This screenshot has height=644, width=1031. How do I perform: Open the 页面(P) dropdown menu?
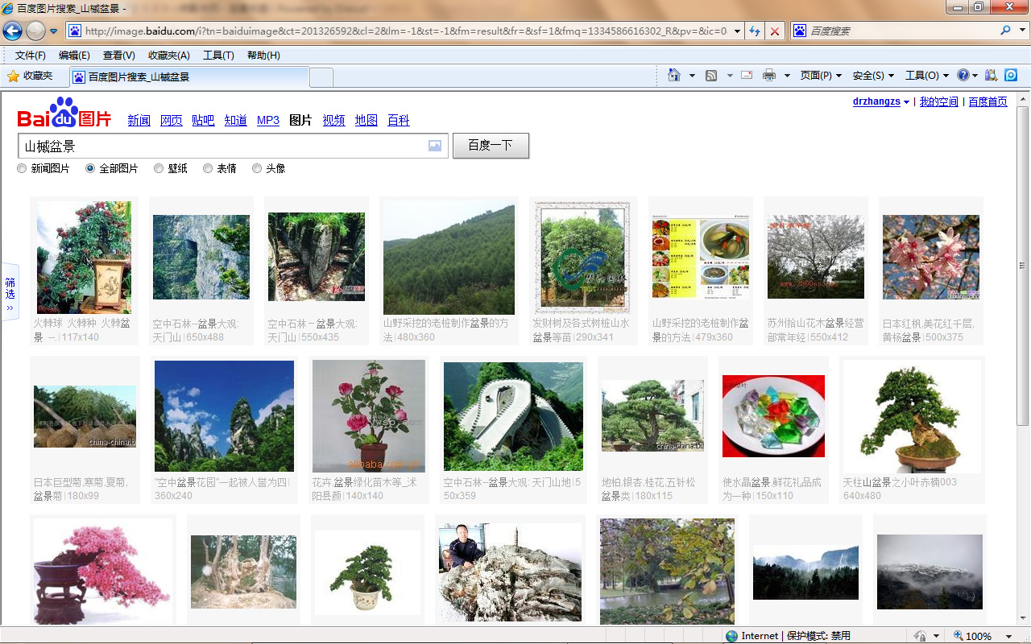tap(821, 76)
